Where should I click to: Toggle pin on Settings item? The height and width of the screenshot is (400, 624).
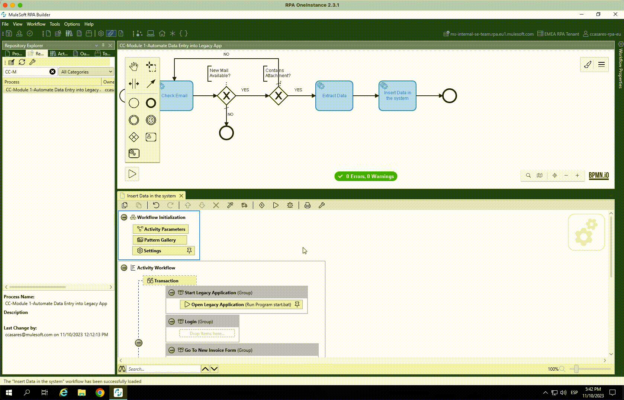click(189, 251)
